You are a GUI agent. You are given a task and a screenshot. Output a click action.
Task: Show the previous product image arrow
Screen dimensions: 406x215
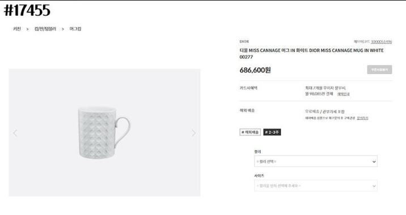pyautogui.click(x=15, y=133)
